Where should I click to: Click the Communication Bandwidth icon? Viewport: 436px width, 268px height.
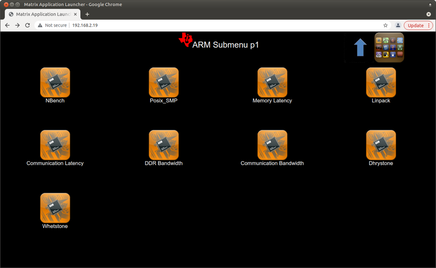coord(272,145)
